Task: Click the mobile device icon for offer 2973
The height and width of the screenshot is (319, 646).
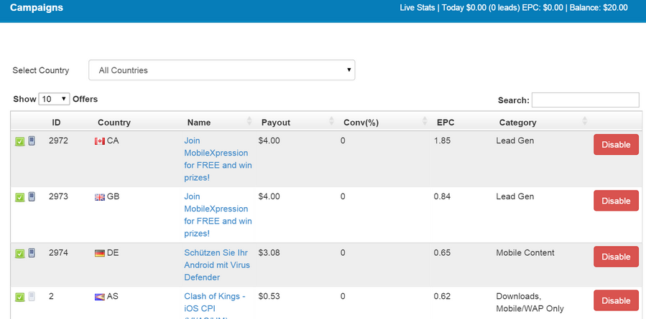Action: [x=32, y=197]
